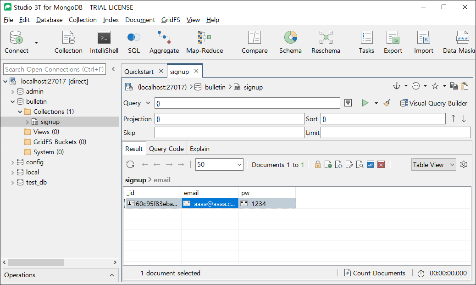
Task: Click the view document JSON icon
Action: [338, 164]
